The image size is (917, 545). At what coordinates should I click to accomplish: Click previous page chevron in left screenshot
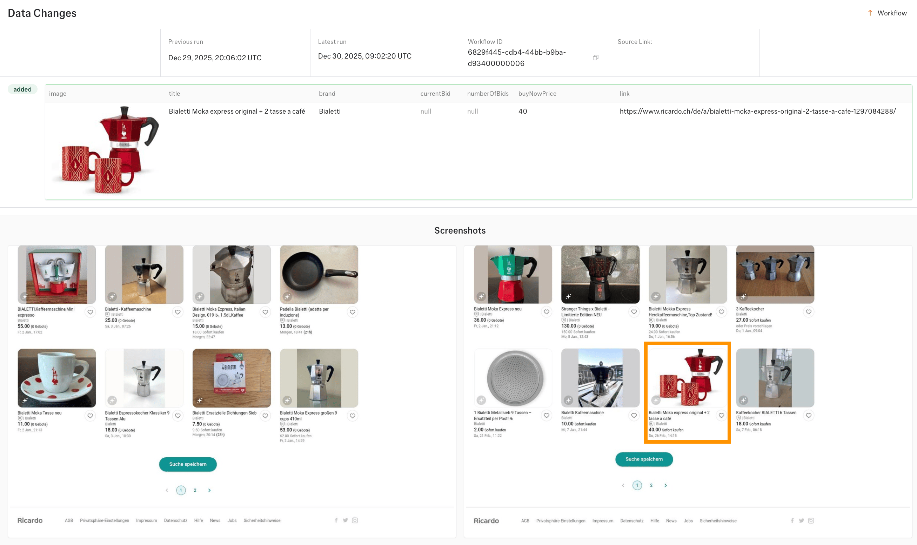point(167,490)
